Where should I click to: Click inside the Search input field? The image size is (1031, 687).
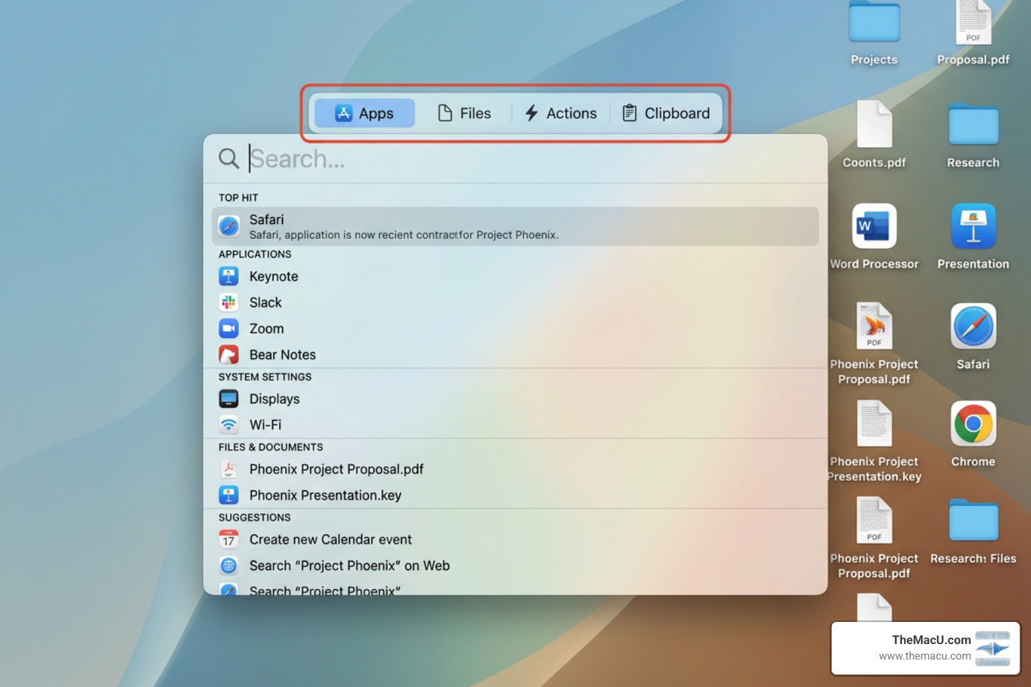click(403, 159)
